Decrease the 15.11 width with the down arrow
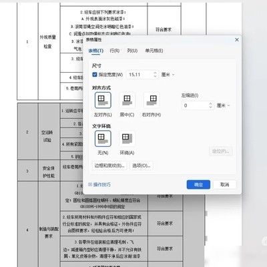This screenshot has height=267, width=267. pyautogui.click(x=155, y=76)
